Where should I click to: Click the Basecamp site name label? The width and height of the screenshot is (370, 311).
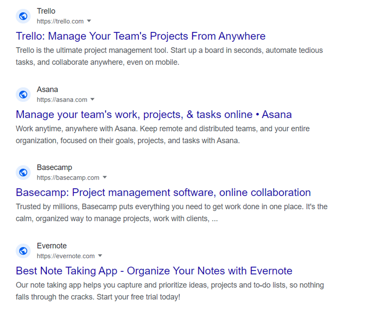pos(54,167)
